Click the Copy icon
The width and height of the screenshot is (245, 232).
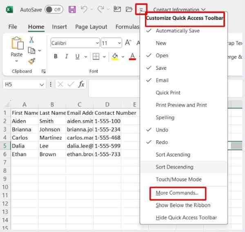click(x=31, y=51)
